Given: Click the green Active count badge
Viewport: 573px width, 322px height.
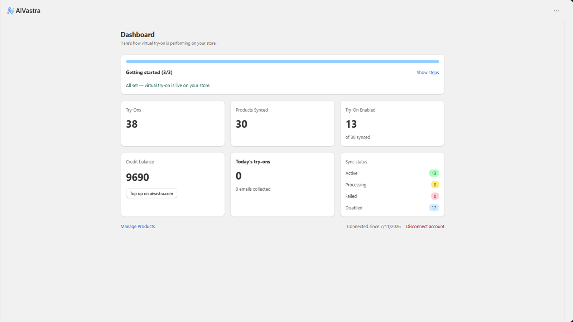Looking at the screenshot, I should 434,173.
